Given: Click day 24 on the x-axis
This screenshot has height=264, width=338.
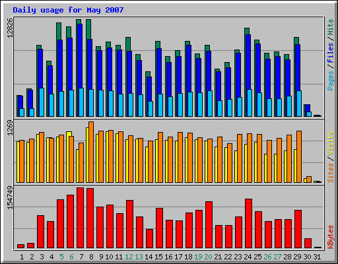Looking at the screenshot, I should 248,257.
